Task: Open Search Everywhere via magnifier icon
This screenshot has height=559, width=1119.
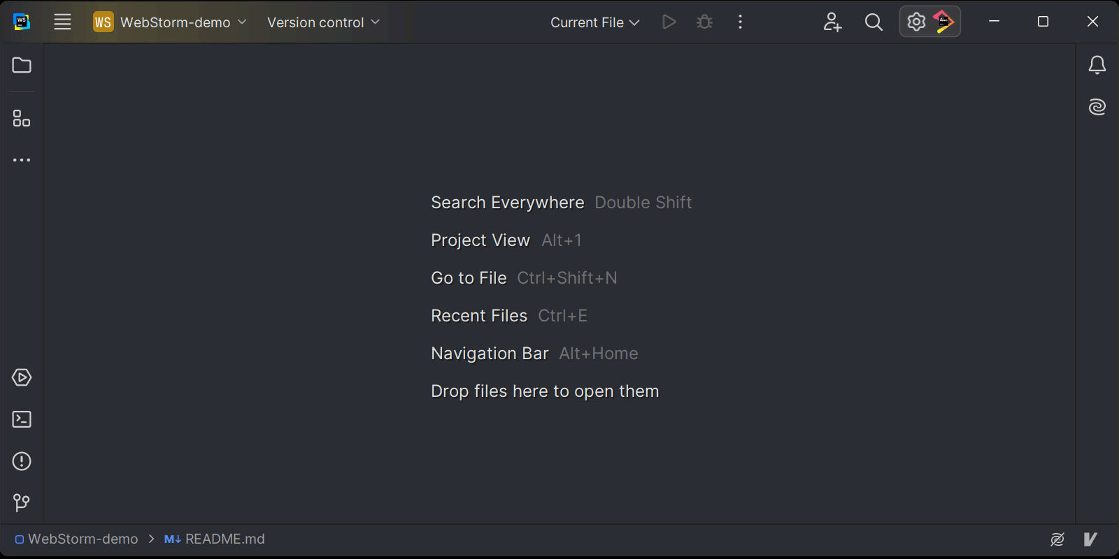Action: click(873, 22)
